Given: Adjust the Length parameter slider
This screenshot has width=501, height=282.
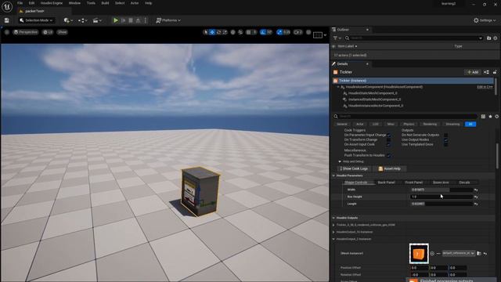Looking at the screenshot, I should pyautogui.click(x=442, y=204).
